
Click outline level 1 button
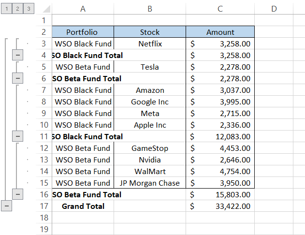[6, 9]
